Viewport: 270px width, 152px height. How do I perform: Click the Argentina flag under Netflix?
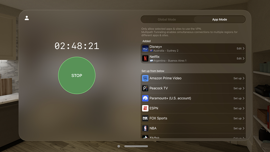(x=151, y=61)
